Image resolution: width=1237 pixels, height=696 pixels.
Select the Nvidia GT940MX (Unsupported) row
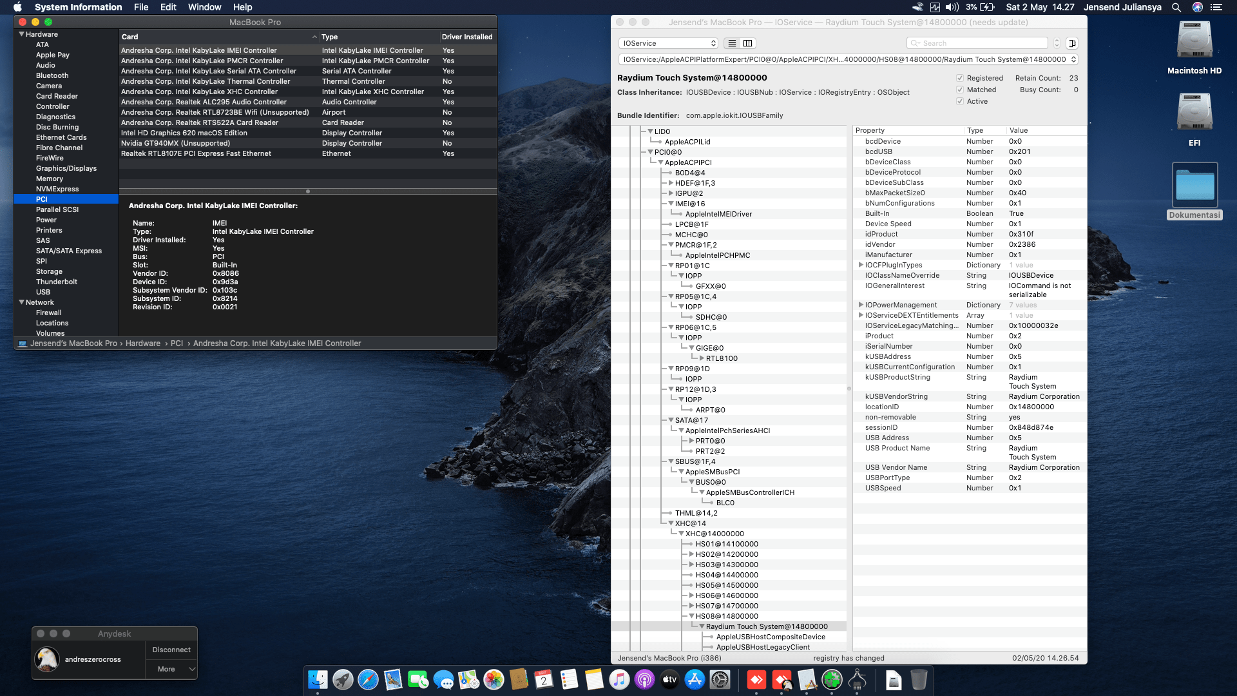[x=308, y=143]
